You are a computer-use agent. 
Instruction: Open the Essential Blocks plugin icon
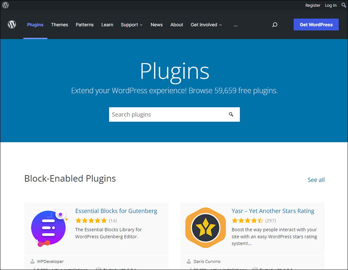[49, 228]
